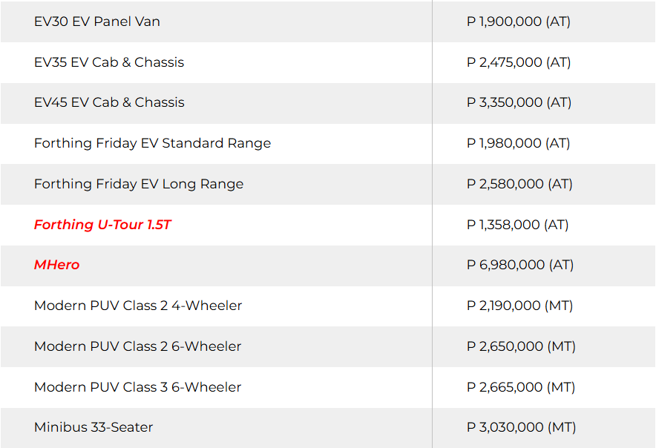Click the P 1,900,000 (AT) price cell
Screen dimensions: 656x448
click(x=519, y=22)
